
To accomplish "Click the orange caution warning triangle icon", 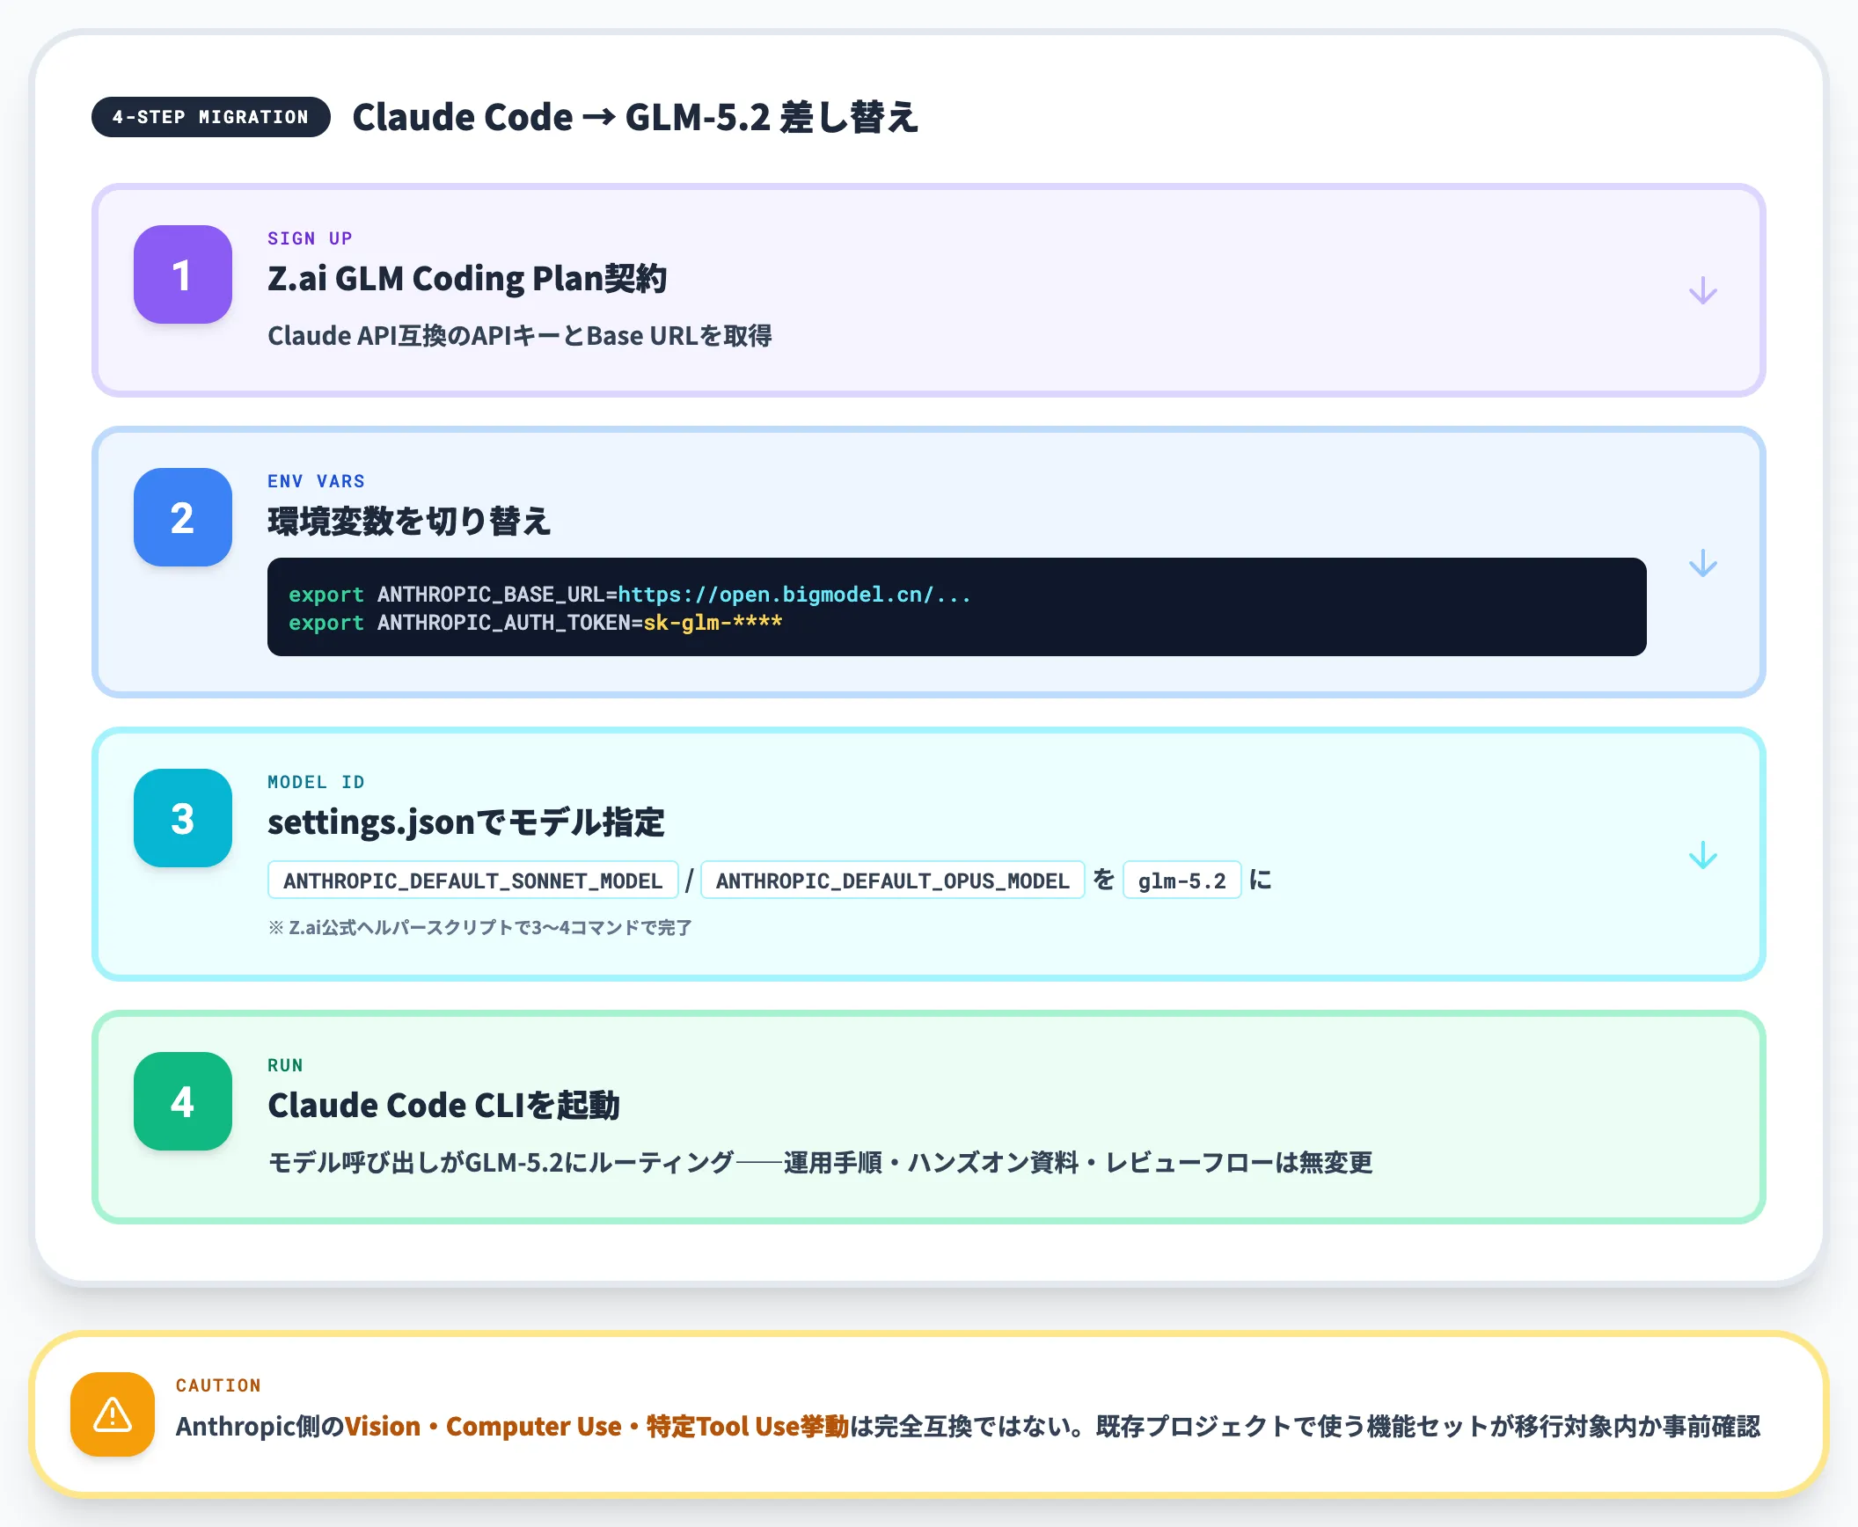I will (113, 1414).
